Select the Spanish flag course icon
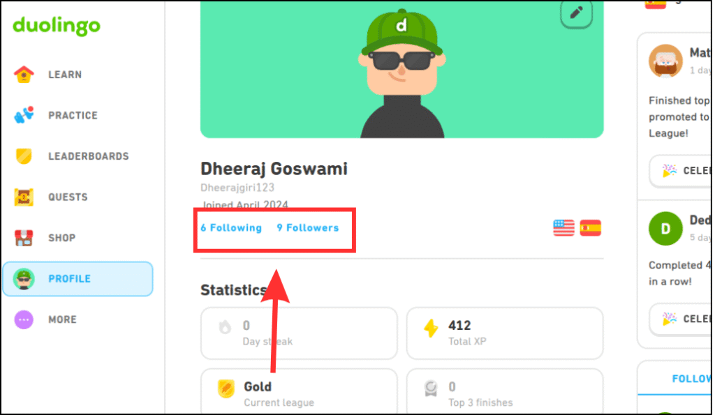Image resolution: width=715 pixels, height=415 pixels. point(590,227)
